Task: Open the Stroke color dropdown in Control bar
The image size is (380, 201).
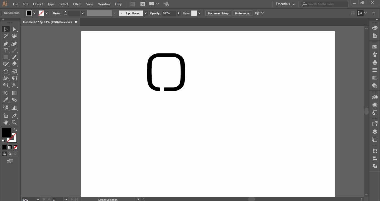Action: tap(47, 13)
